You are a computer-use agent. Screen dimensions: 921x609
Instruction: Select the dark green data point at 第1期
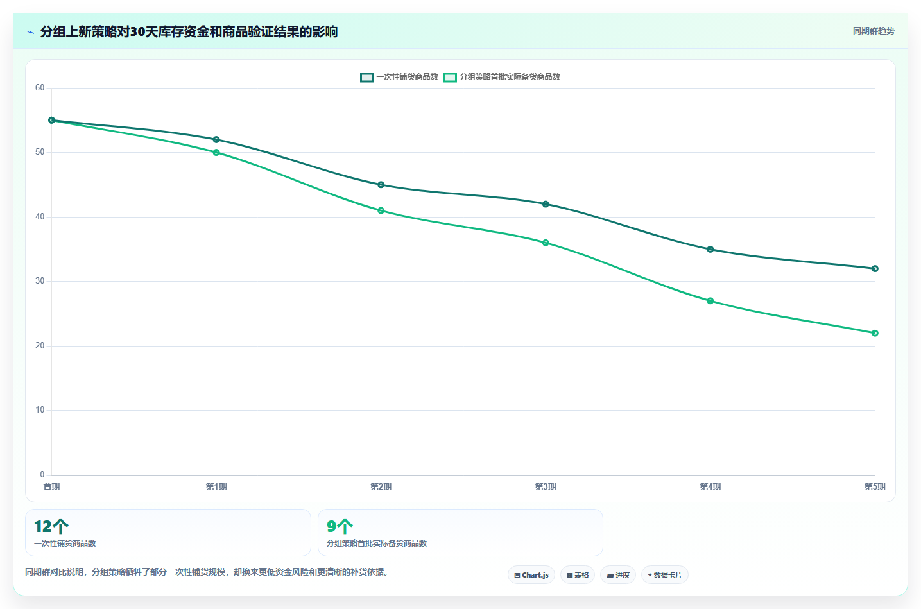click(216, 139)
